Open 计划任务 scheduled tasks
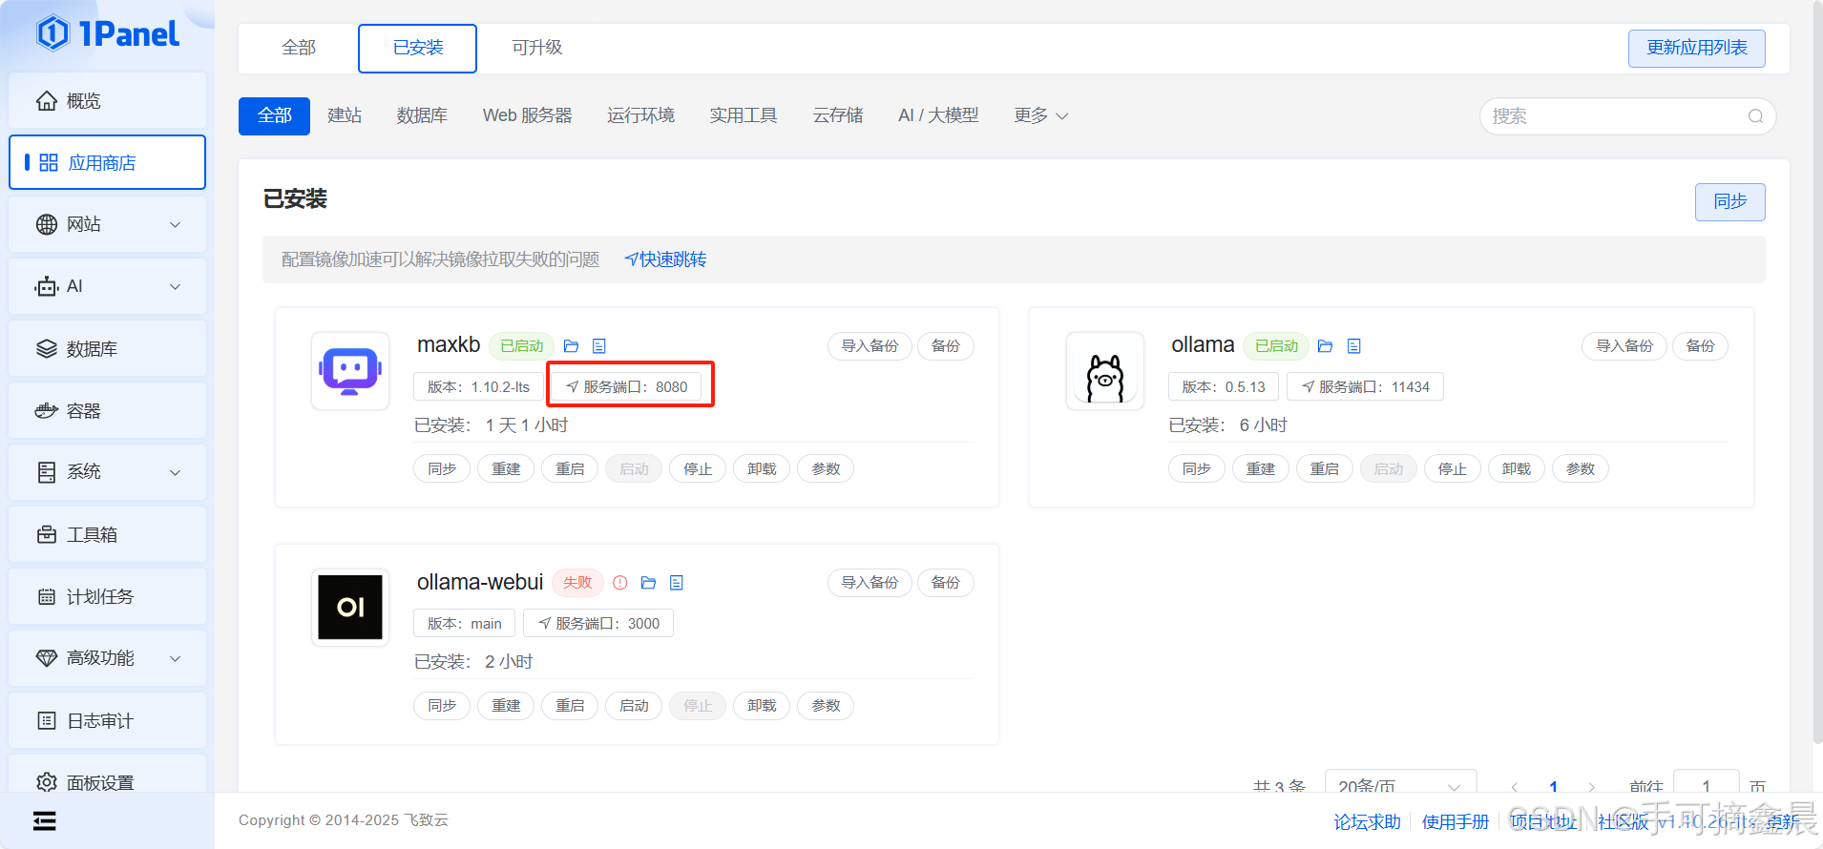1823x849 pixels. tap(108, 597)
